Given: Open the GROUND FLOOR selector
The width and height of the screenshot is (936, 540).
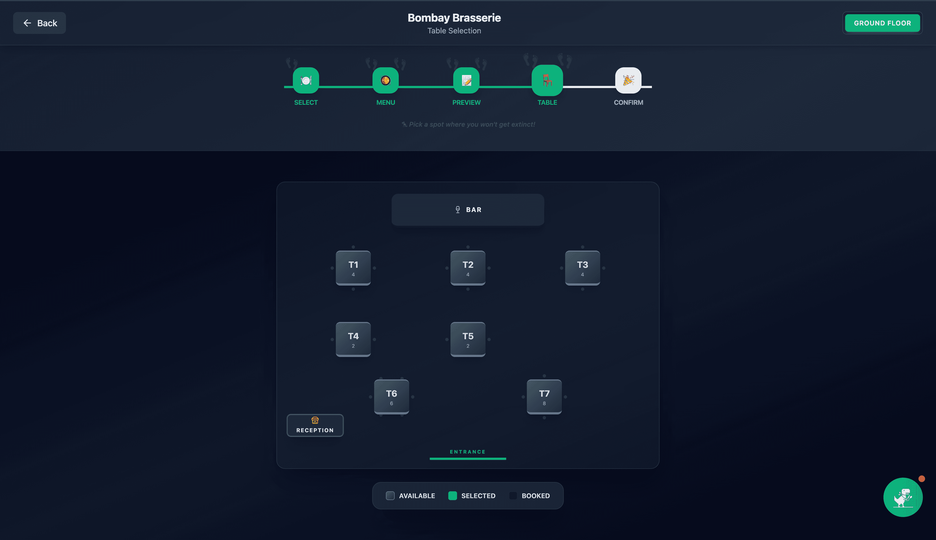Looking at the screenshot, I should click(882, 23).
